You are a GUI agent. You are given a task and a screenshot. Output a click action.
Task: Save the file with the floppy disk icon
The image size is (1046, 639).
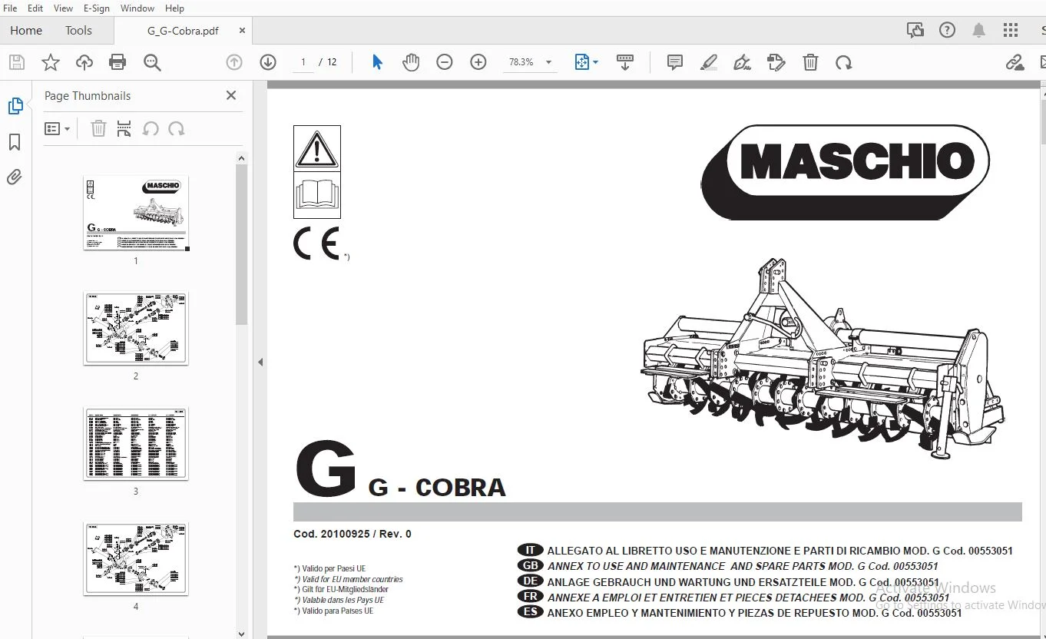(16, 62)
